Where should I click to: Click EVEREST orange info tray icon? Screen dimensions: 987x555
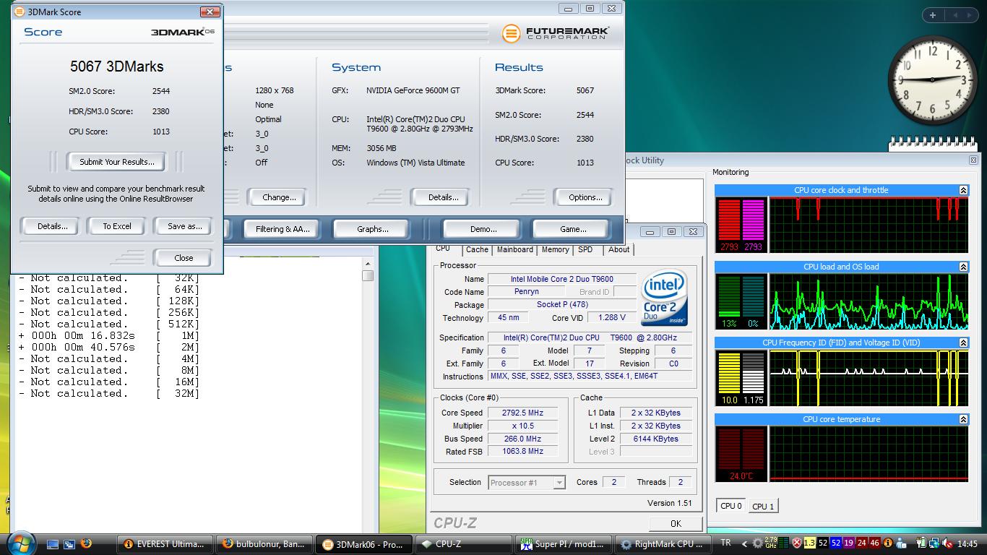887,543
